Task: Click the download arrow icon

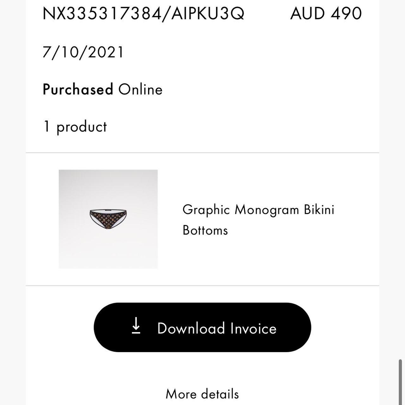Action: point(136,326)
